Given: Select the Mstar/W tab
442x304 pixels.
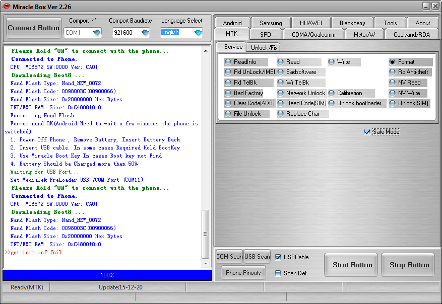Looking at the screenshot, I should pos(364,34).
